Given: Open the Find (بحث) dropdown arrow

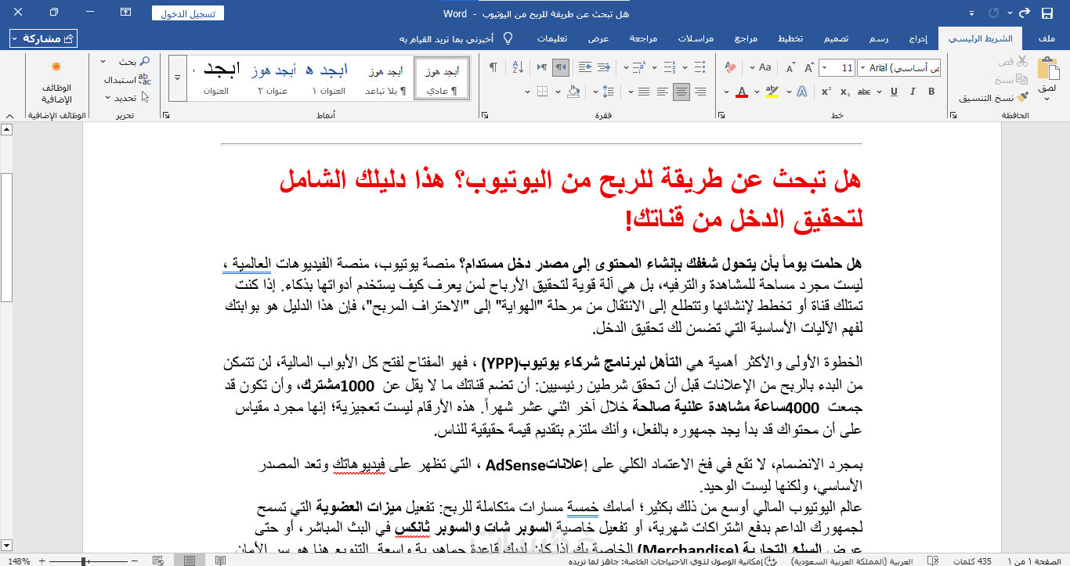Looking at the screenshot, I should (x=104, y=61).
